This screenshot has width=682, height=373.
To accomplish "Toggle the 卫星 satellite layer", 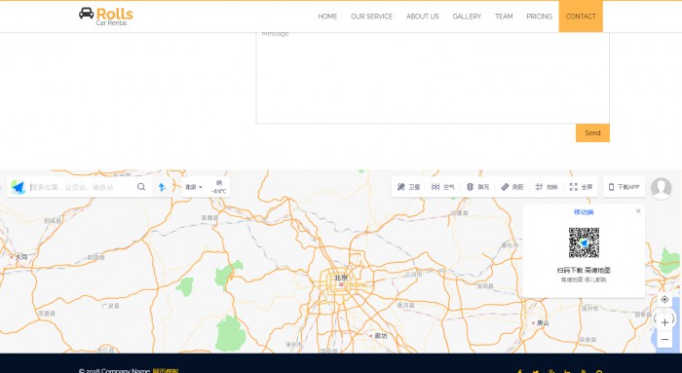I will pyautogui.click(x=408, y=187).
